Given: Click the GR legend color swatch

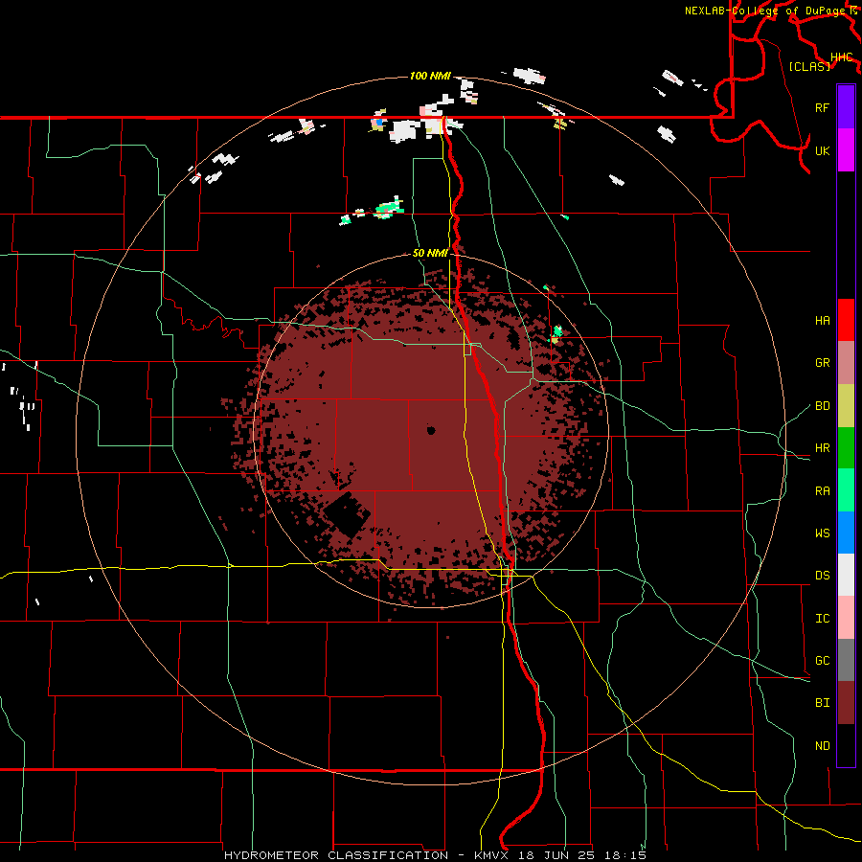Looking at the screenshot, I should (846, 363).
